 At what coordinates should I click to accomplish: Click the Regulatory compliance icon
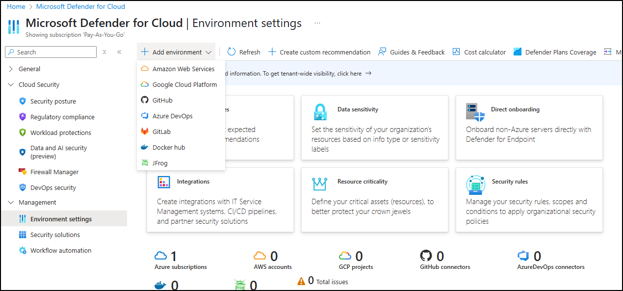click(22, 117)
